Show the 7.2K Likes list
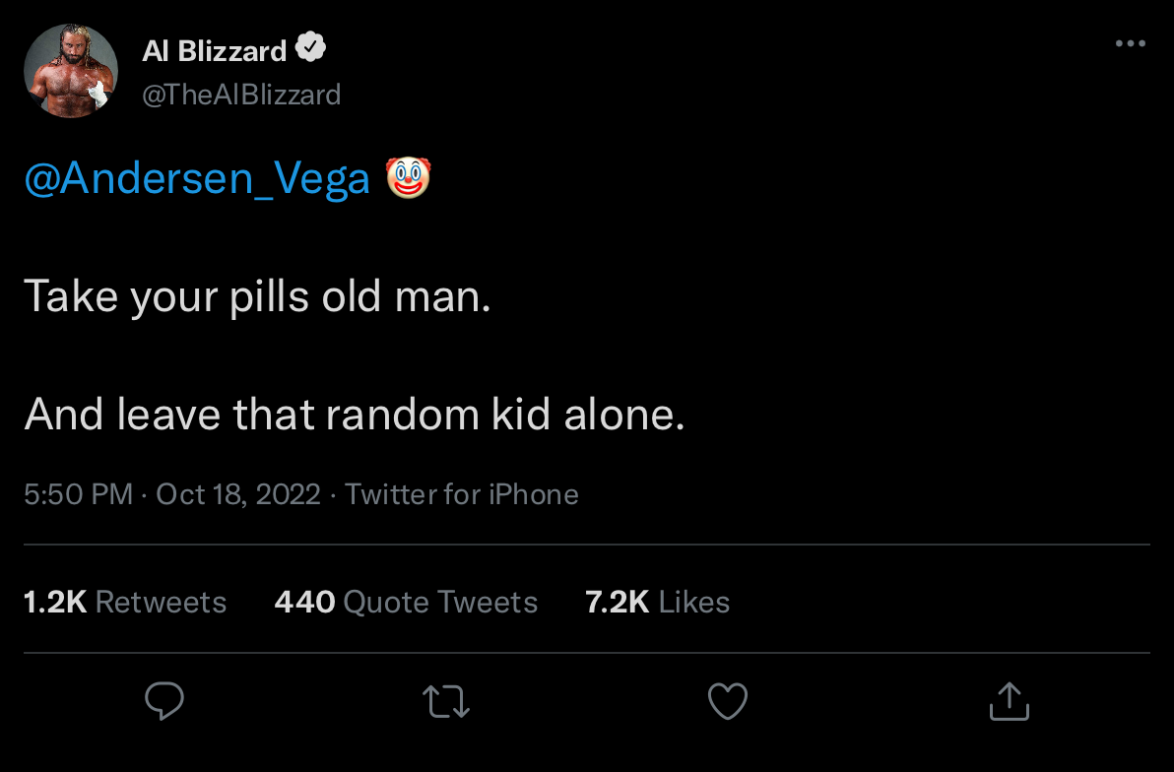 click(x=657, y=602)
